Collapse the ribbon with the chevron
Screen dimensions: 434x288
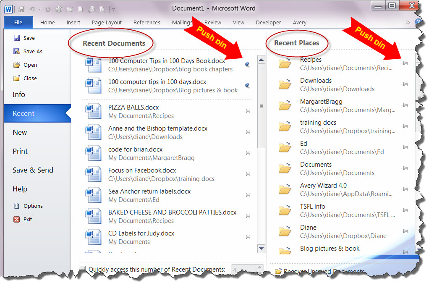pyautogui.click(x=407, y=22)
